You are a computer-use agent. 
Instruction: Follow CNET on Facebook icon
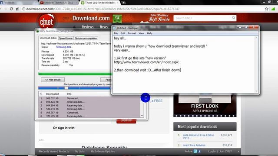pyautogui.click(x=199, y=151)
